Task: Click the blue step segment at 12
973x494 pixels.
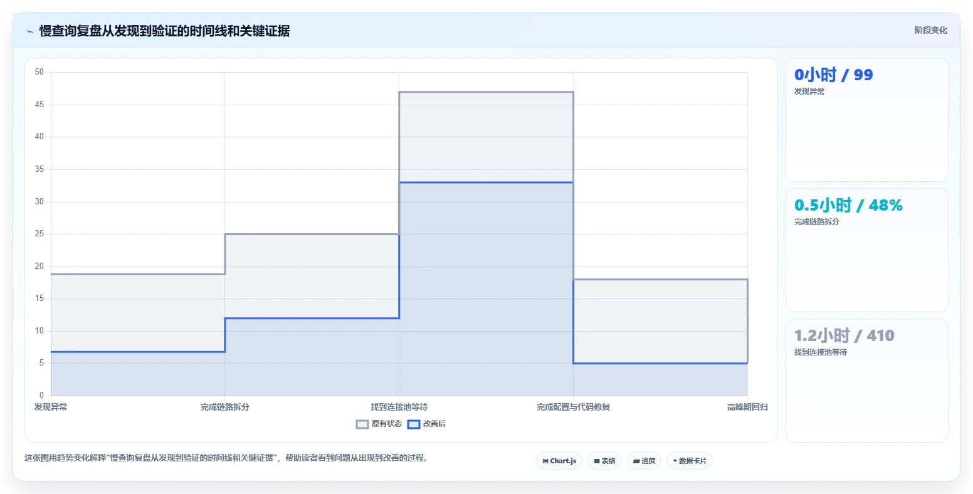Action: click(312, 318)
